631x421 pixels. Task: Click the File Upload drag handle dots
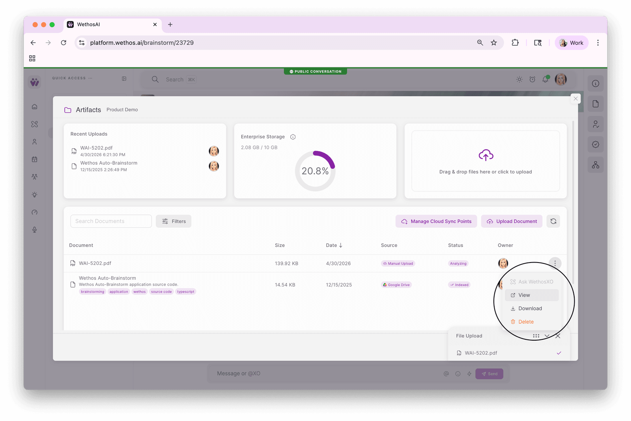coord(536,336)
